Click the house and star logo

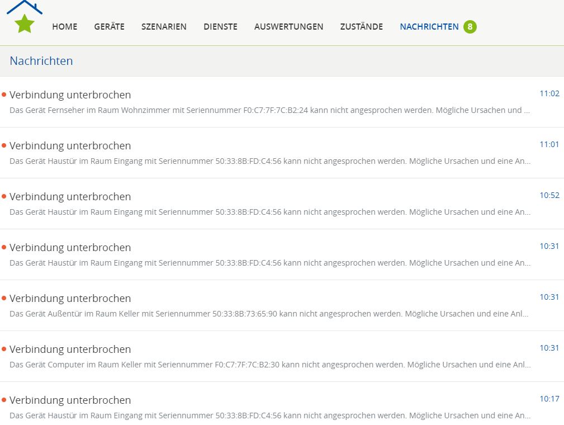[24, 18]
